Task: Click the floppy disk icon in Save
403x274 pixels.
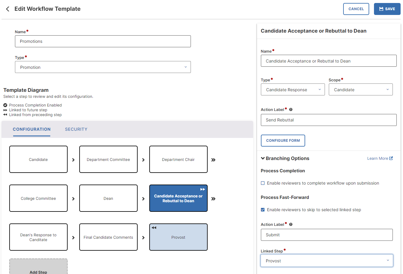Action: click(381, 9)
